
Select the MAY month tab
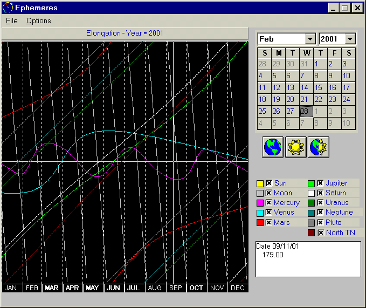click(93, 288)
